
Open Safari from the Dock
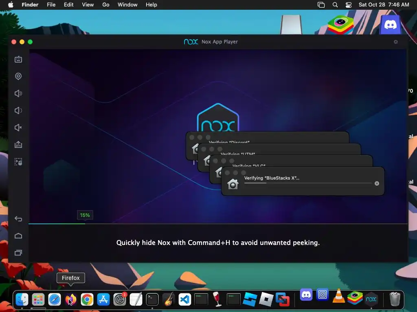click(55, 299)
